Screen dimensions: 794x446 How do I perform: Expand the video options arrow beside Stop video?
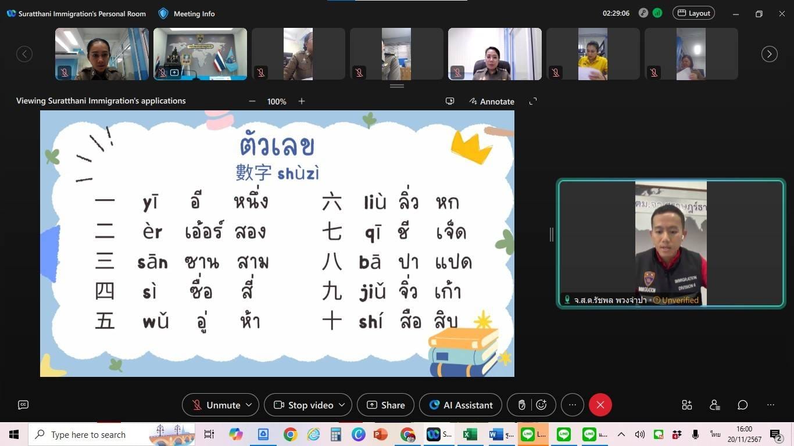[x=342, y=405]
